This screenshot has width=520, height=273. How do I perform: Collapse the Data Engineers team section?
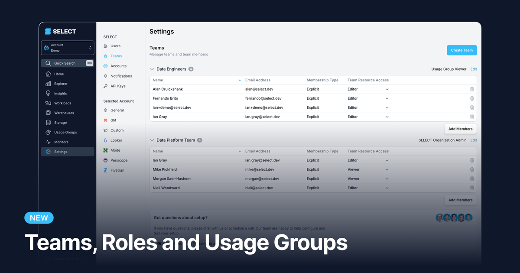152,68
